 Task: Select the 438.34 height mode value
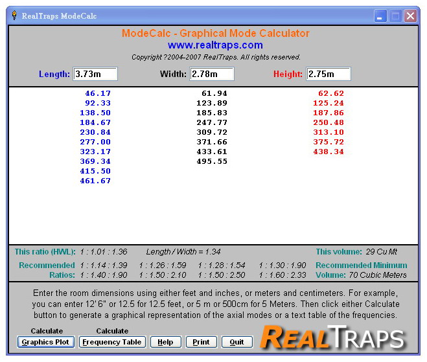click(x=328, y=152)
